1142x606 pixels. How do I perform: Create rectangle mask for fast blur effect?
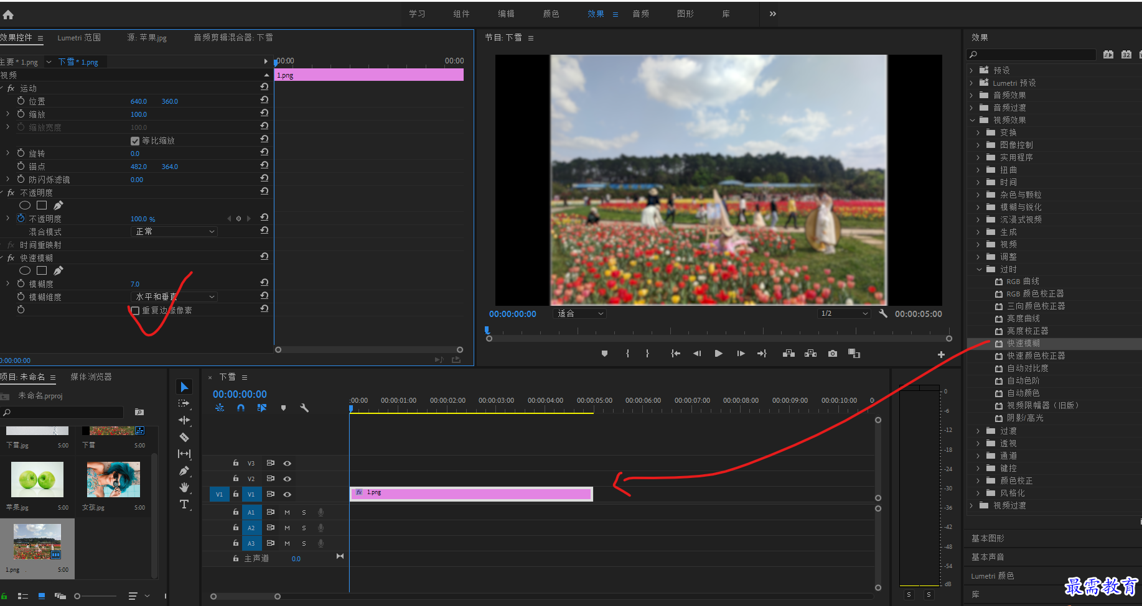42,270
